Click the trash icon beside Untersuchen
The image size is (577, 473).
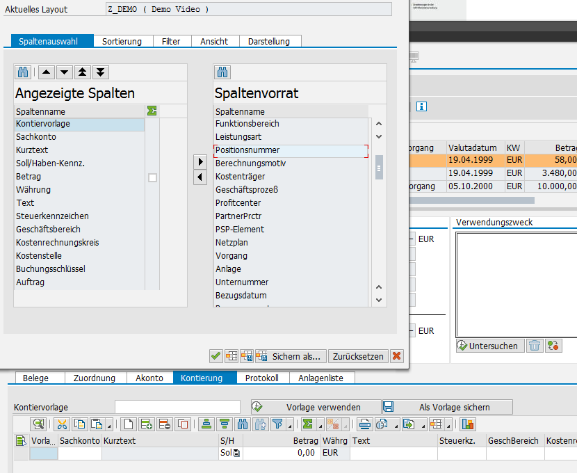click(534, 346)
